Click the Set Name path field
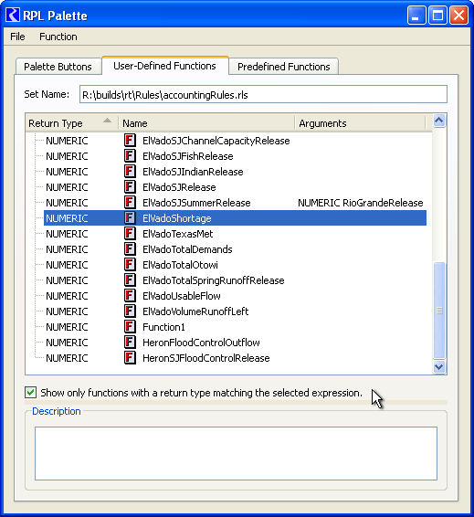The image size is (474, 517). [x=263, y=95]
